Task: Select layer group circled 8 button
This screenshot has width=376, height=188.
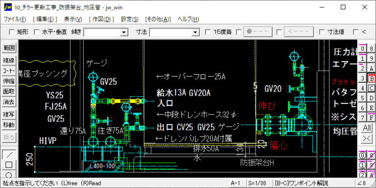Action: (371, 155)
